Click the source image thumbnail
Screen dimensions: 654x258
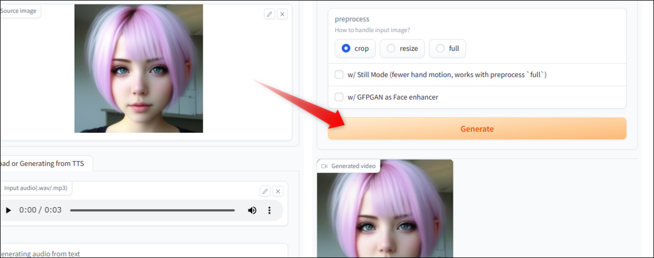click(138, 69)
